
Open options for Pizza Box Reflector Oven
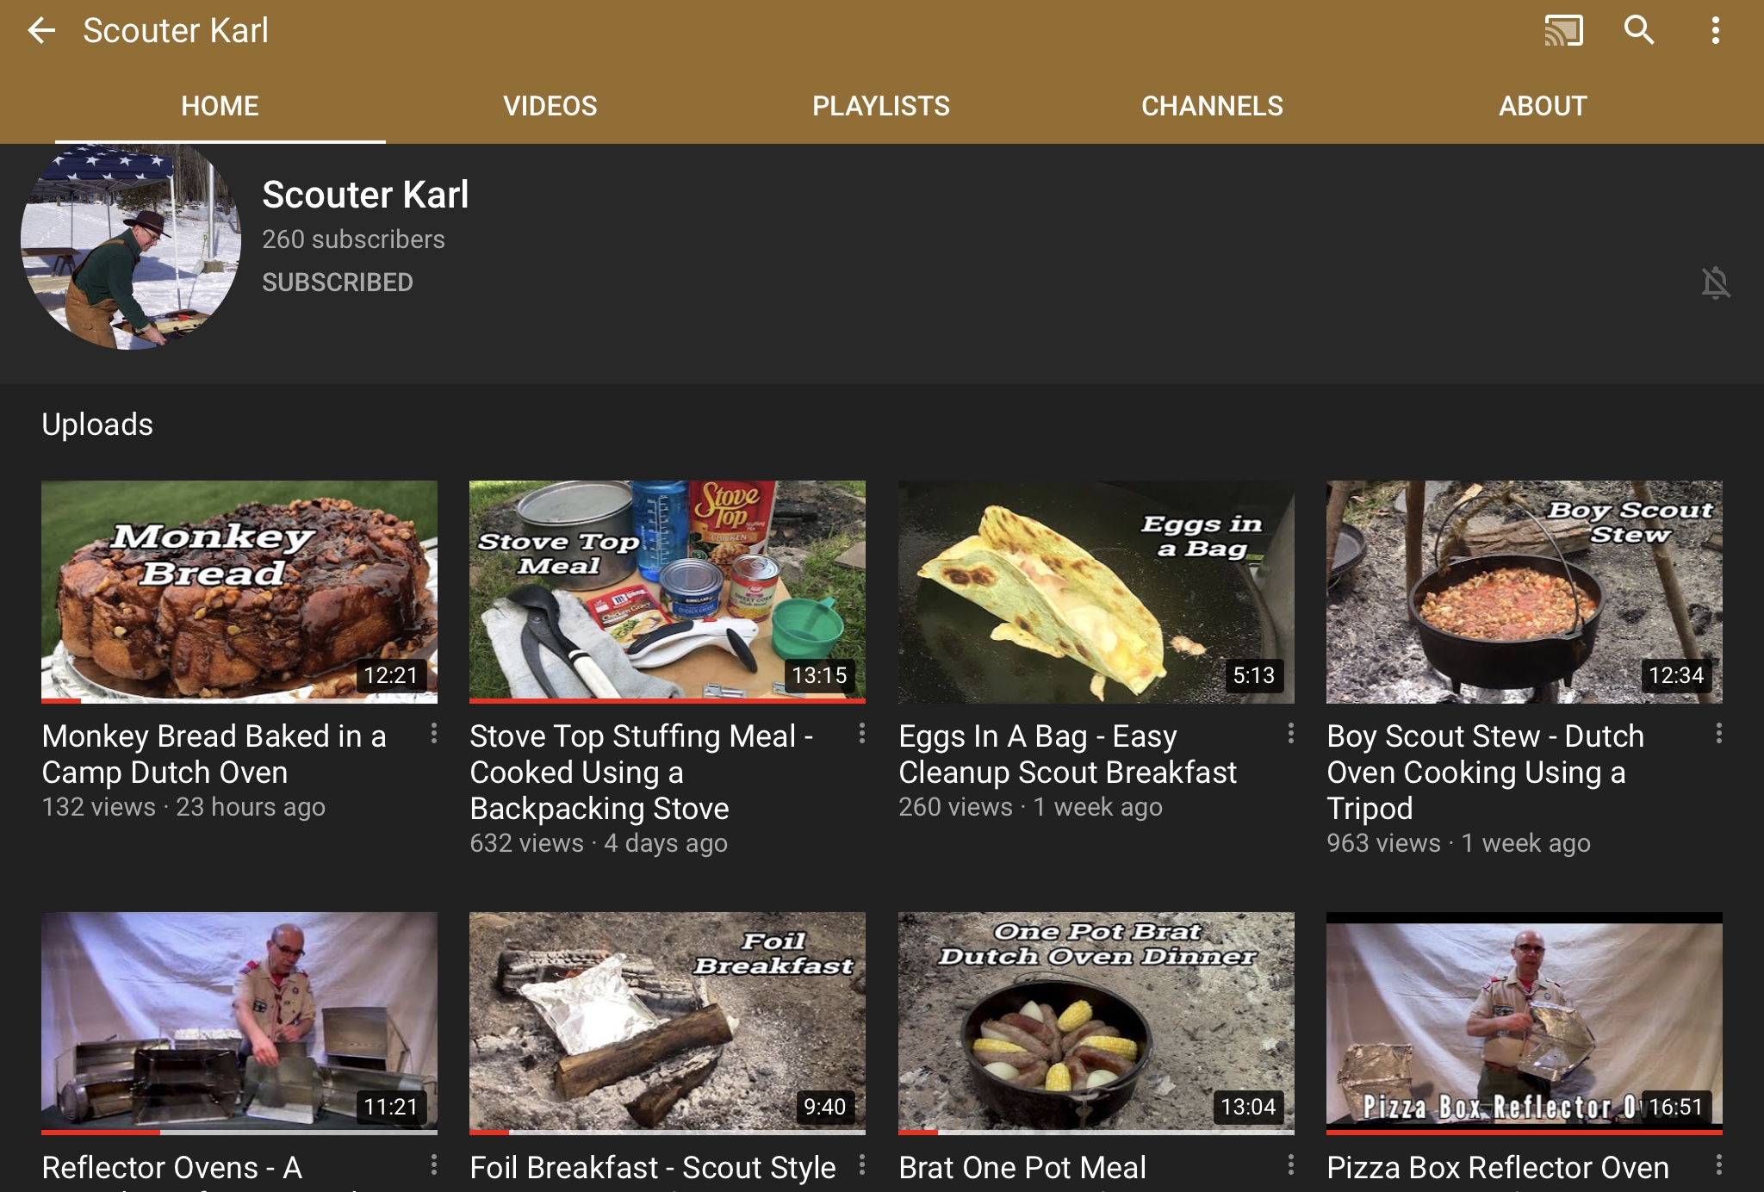(x=1718, y=1165)
